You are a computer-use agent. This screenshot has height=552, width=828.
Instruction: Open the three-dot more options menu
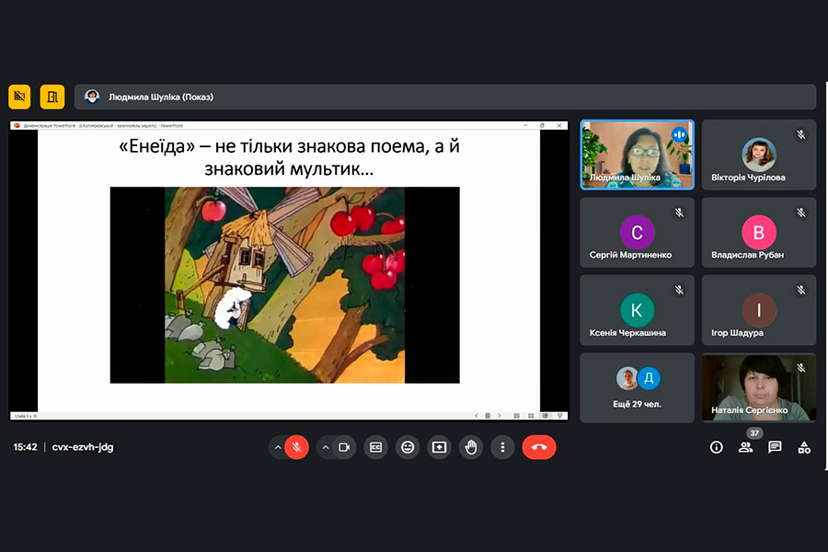pyautogui.click(x=502, y=447)
